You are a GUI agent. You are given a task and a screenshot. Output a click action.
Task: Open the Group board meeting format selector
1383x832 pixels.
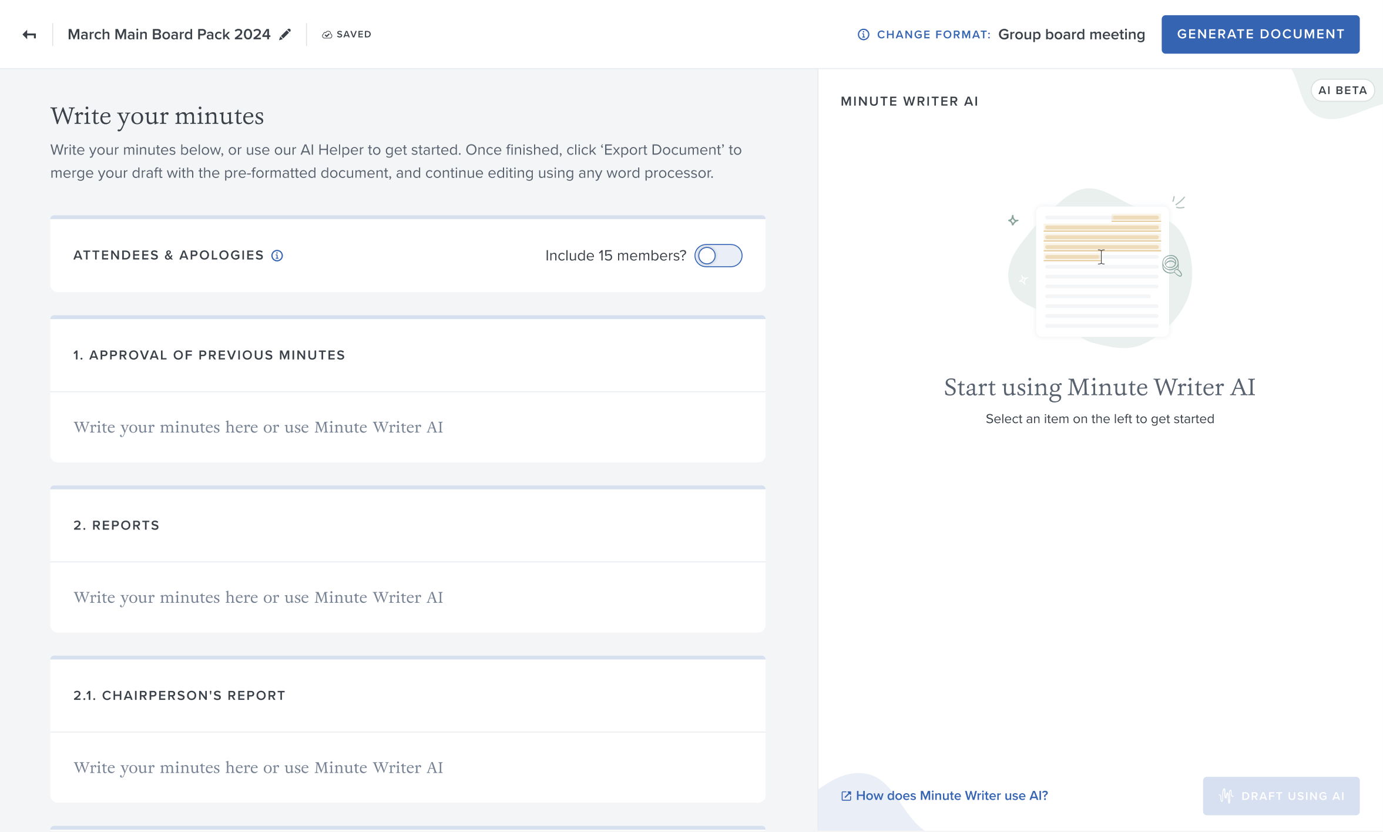click(x=1071, y=35)
